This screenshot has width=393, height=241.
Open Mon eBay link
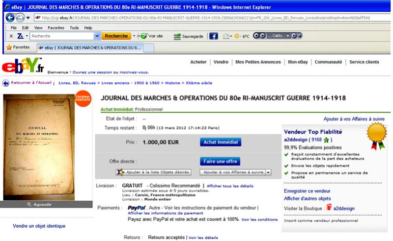tap(298, 62)
